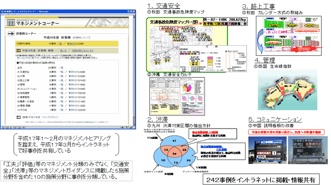Click the 四国 生命線指数 map thumbnail

point(288,90)
